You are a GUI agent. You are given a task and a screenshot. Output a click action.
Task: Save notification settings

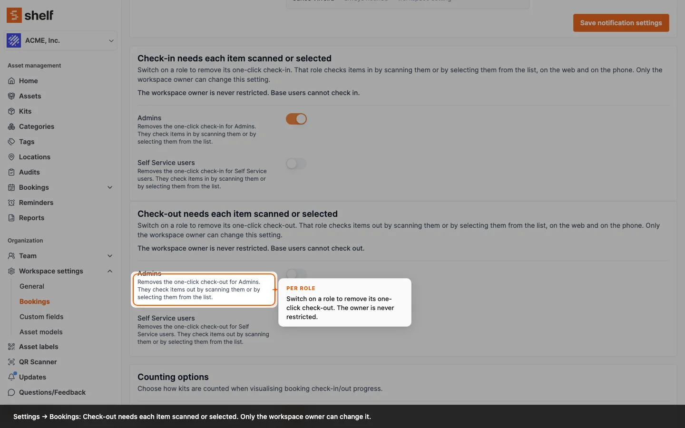(x=621, y=23)
